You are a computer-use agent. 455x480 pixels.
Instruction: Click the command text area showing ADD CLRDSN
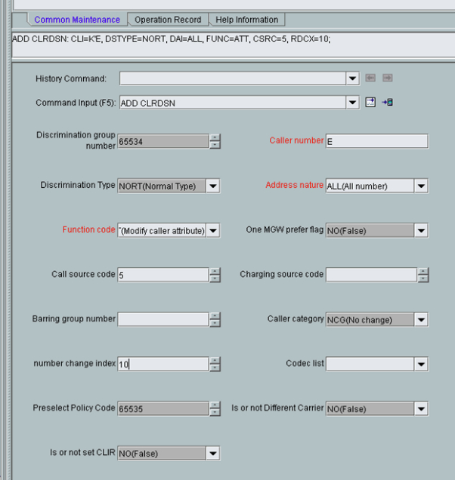[233, 45]
